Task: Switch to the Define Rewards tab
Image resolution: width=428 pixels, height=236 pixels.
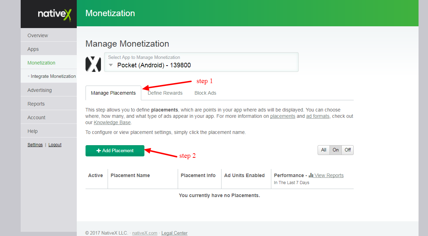Action: [x=165, y=93]
